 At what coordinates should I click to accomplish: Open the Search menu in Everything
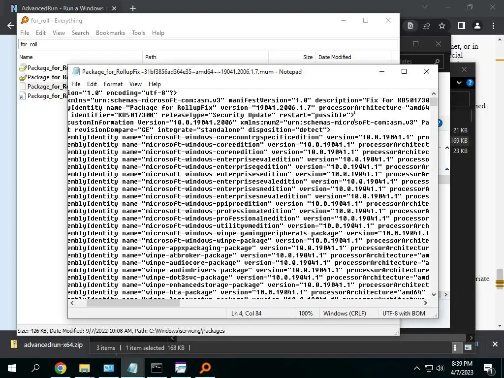tap(80, 33)
